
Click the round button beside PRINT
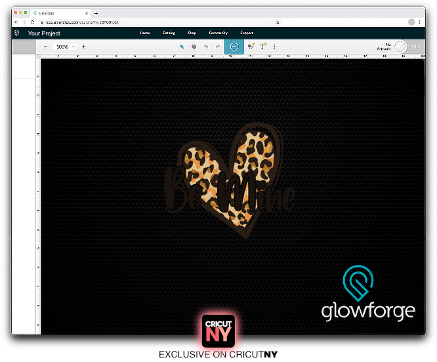(400, 47)
